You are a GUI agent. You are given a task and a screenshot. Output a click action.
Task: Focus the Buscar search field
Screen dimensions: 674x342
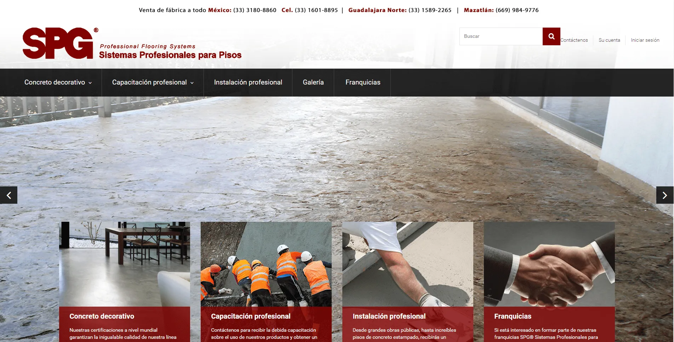pyautogui.click(x=501, y=36)
